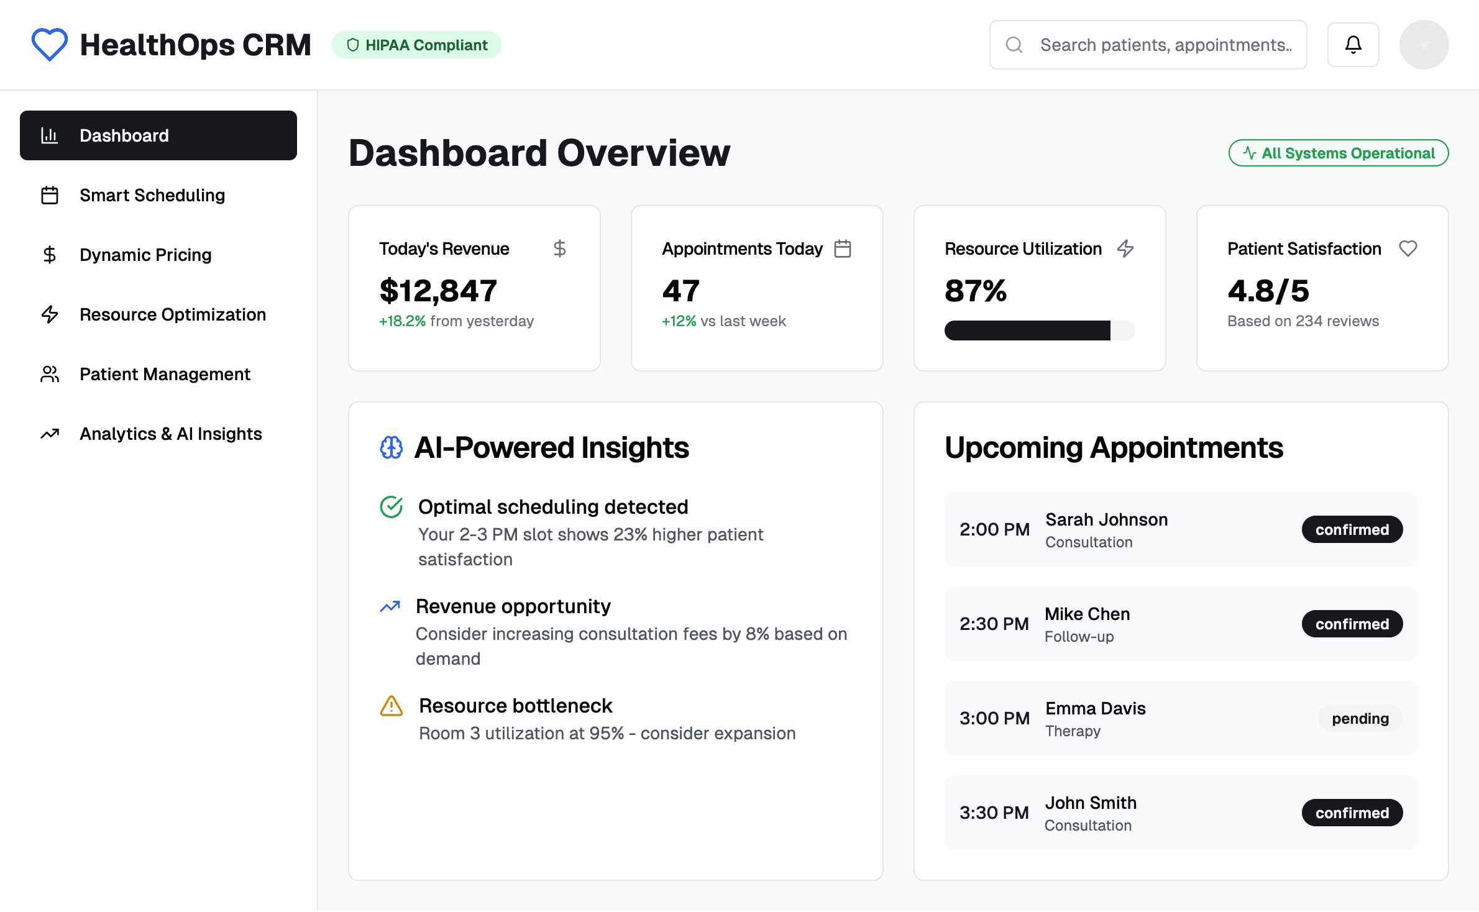Viewport: 1479px width, 912px height.
Task: Toggle Sarah Johnson's confirmed status badge
Action: (1352, 529)
